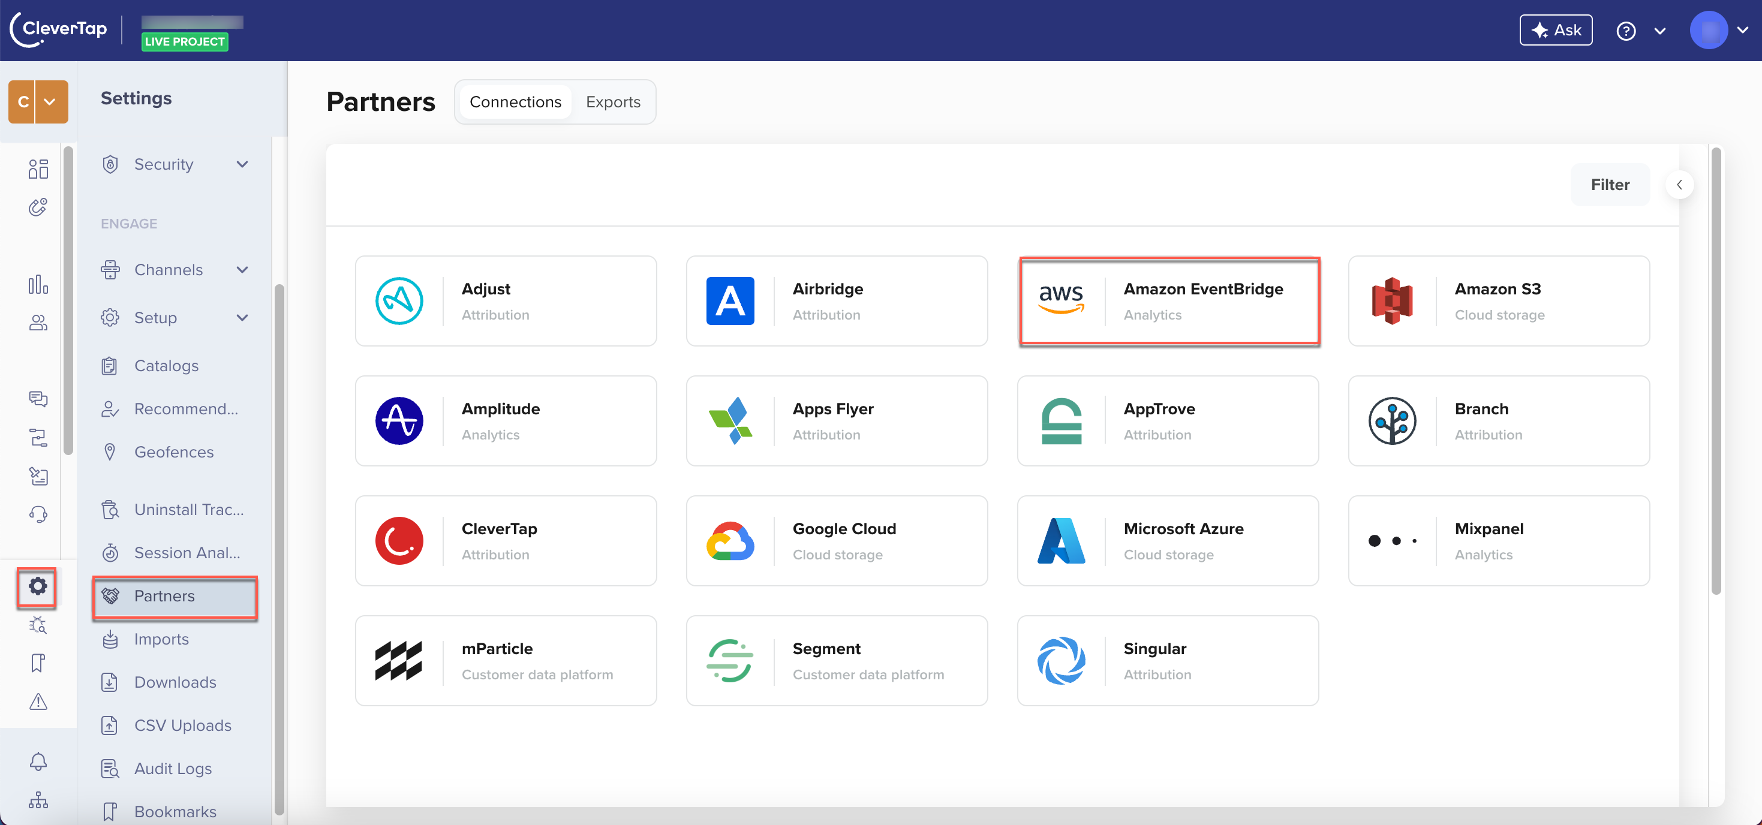
Task: Click the CleverTap attribution partner icon
Action: [x=401, y=541]
